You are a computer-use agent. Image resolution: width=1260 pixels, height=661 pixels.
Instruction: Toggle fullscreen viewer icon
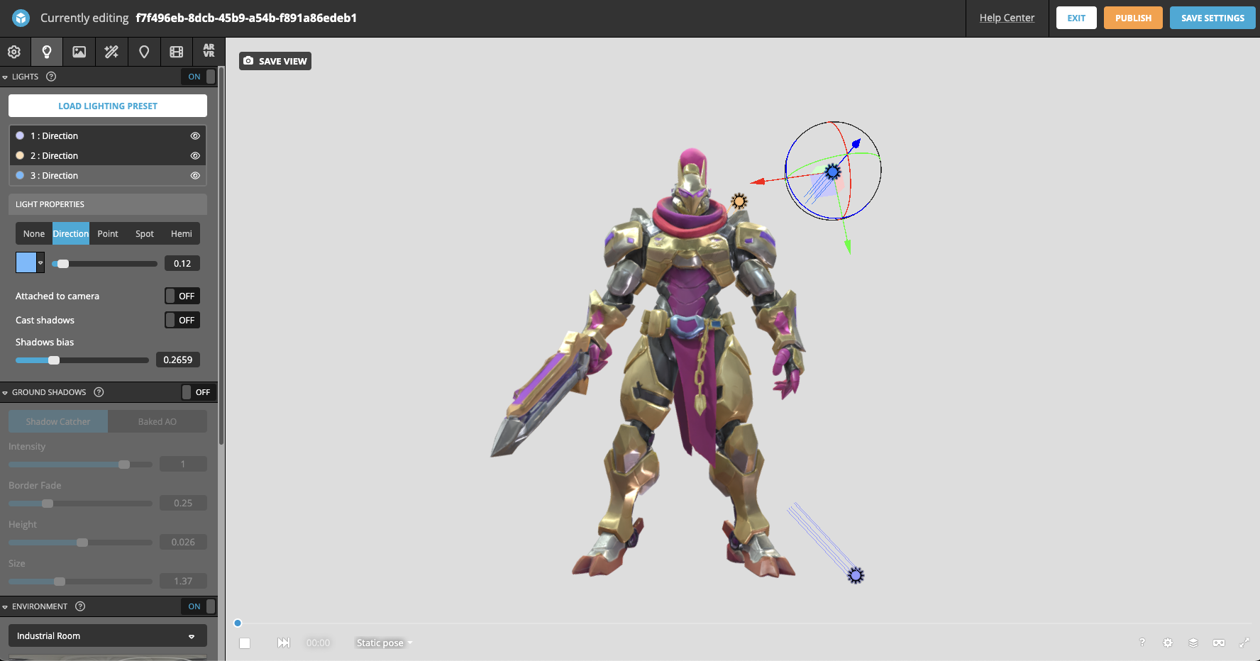tap(1244, 643)
